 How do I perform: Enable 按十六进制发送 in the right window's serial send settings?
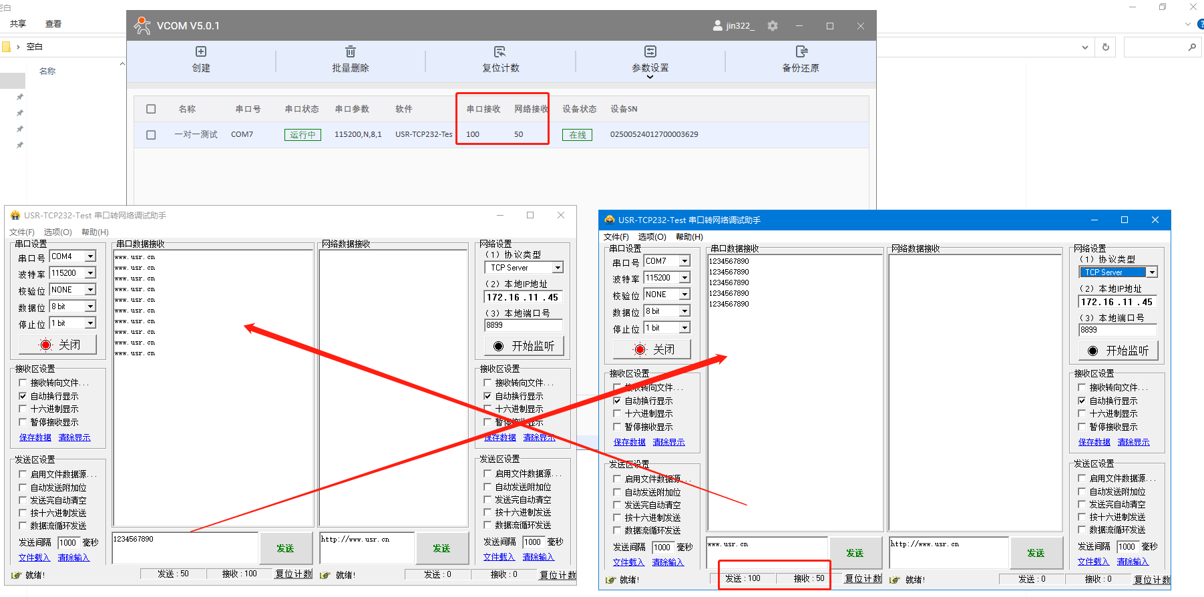(617, 518)
